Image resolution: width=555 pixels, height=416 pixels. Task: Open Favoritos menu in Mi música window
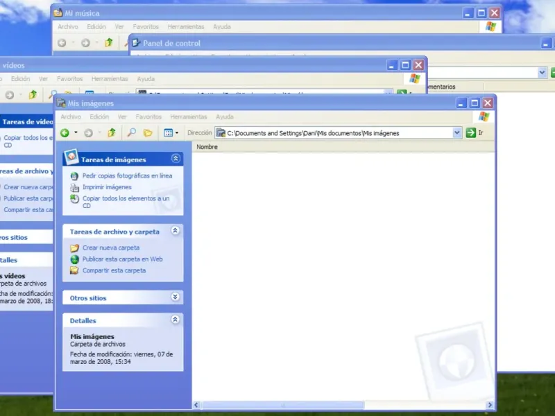pos(146,26)
